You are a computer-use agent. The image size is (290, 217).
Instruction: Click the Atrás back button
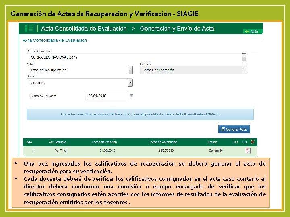pyautogui.click(x=253, y=31)
